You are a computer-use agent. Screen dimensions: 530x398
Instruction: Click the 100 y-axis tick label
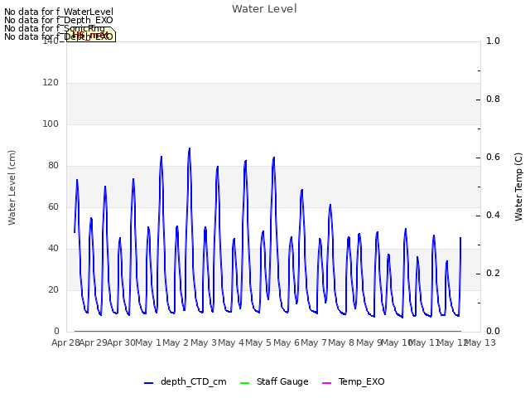click(x=51, y=124)
